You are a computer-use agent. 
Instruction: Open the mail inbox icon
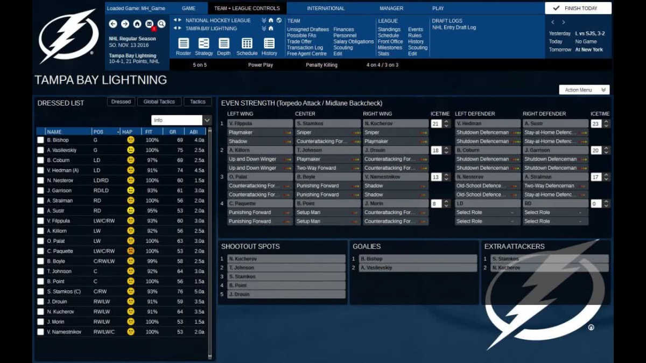(149, 24)
